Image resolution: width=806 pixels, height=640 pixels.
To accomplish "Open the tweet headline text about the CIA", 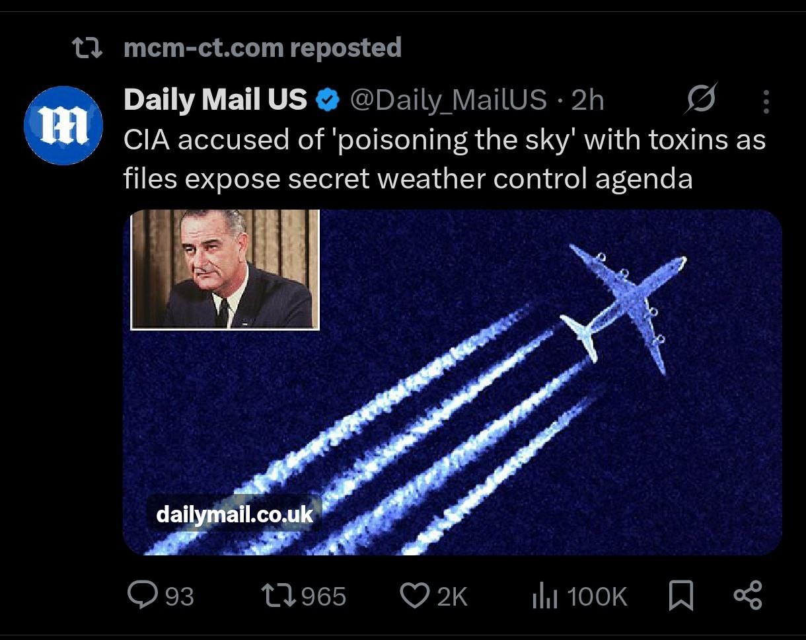I will tap(444, 159).
